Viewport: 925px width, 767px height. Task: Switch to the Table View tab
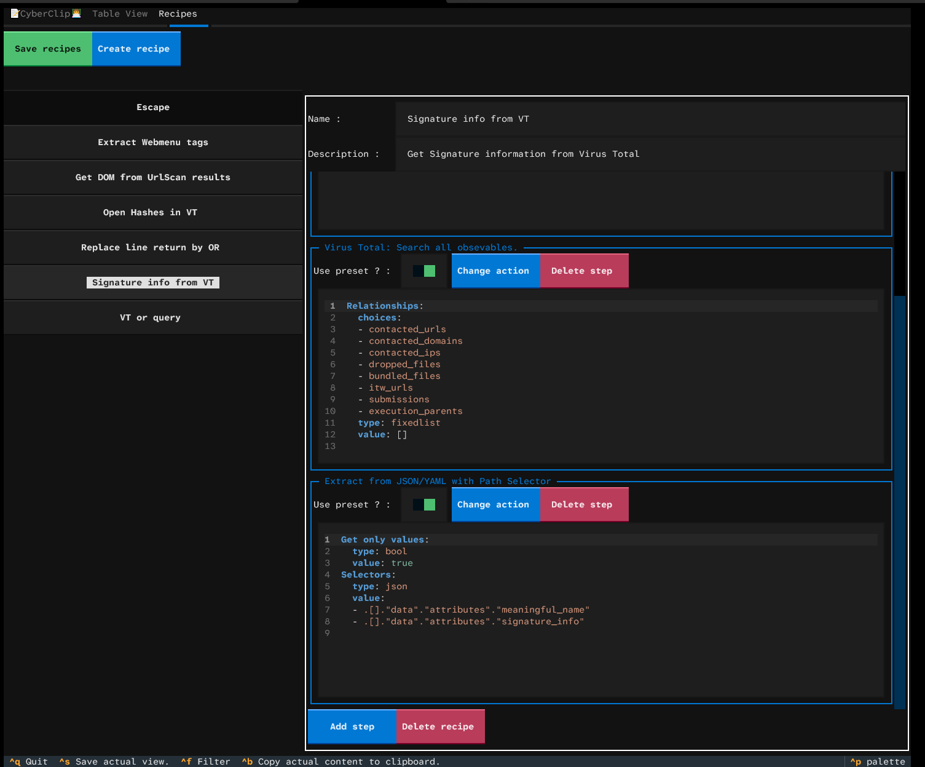pyautogui.click(x=120, y=14)
